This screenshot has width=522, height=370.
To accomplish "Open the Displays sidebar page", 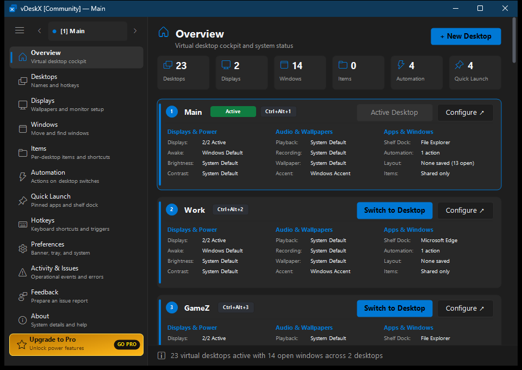I will point(77,105).
